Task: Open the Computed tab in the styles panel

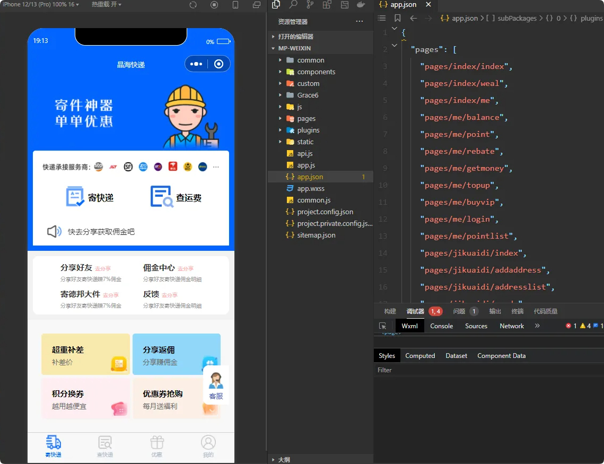Action: [x=420, y=355]
